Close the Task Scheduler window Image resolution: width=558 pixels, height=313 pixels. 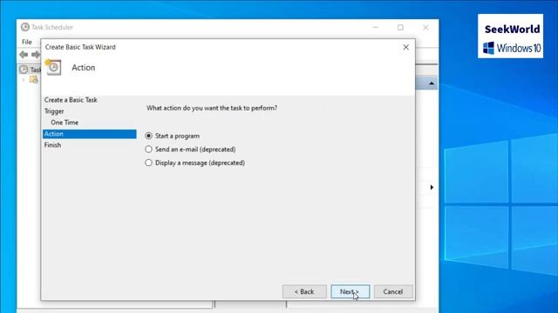tap(425, 27)
